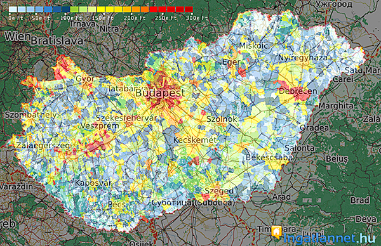Select the Kecskemét label

coord(195,140)
